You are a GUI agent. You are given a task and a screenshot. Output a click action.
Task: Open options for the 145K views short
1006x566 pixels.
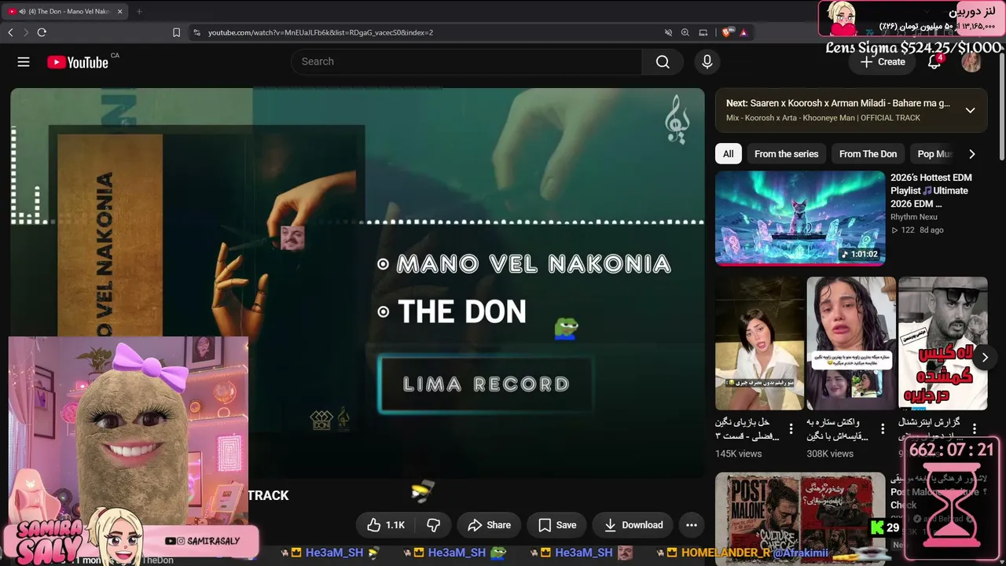[791, 429]
